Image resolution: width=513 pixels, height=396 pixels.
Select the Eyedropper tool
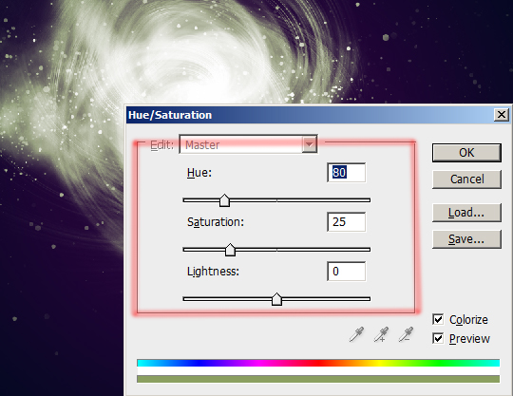(x=356, y=334)
